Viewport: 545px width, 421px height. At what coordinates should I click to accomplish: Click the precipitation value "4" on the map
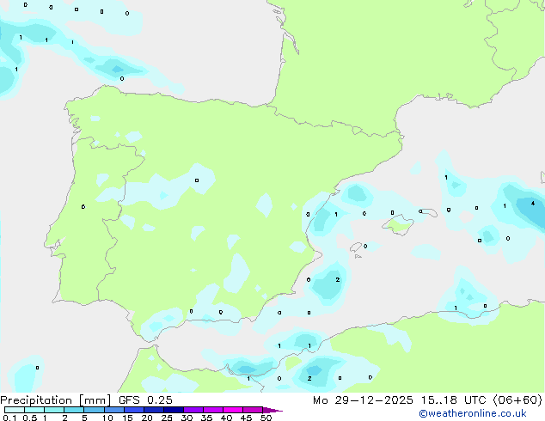click(x=533, y=204)
